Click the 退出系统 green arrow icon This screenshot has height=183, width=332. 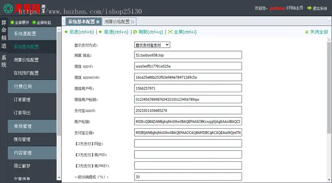[x=309, y=8]
